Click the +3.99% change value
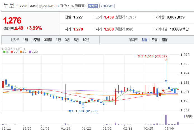Viewport: 194px width, 131px height. click(34, 28)
